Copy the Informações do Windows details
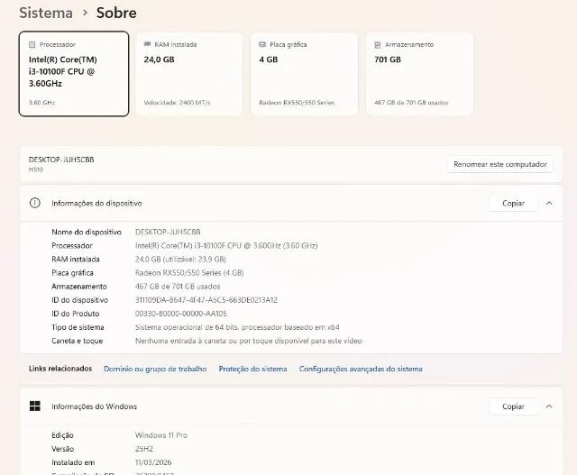The width and height of the screenshot is (577, 475). [513, 406]
